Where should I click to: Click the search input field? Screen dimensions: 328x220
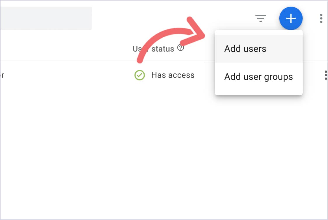46,18
